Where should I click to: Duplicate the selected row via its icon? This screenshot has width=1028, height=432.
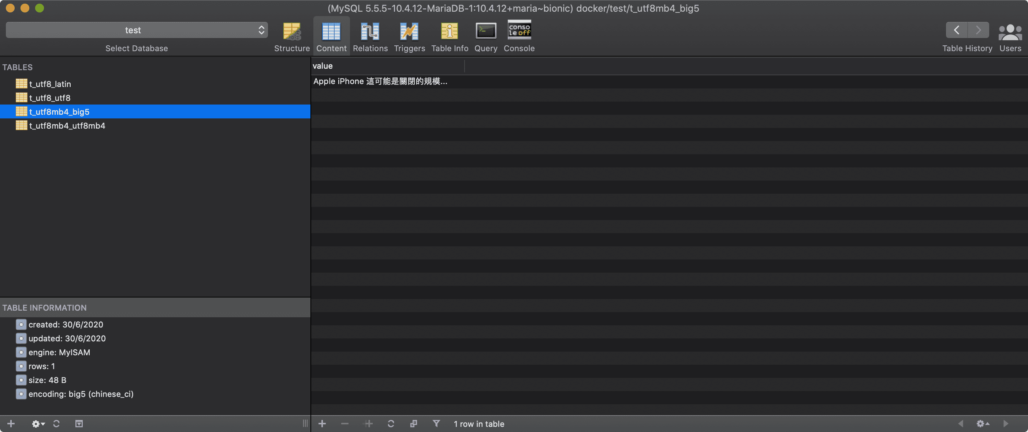(x=414, y=424)
